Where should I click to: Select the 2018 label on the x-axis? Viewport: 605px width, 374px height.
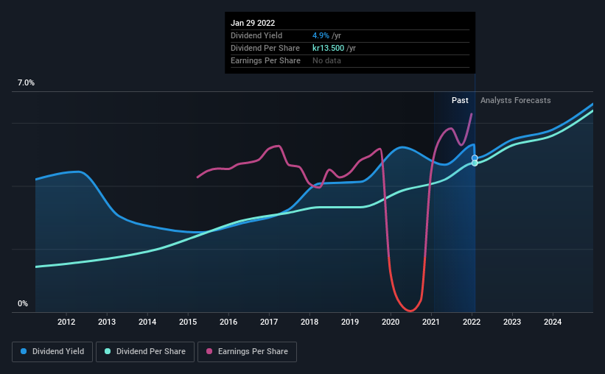click(x=310, y=322)
